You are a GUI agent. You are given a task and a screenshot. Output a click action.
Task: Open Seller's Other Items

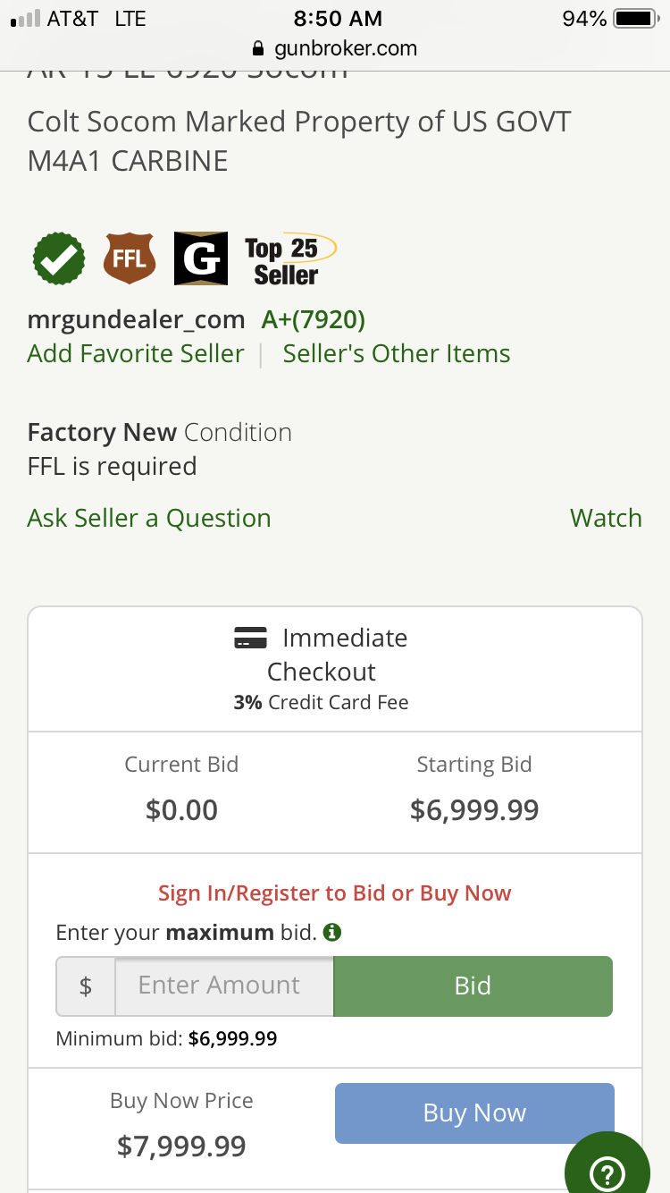pos(397,353)
